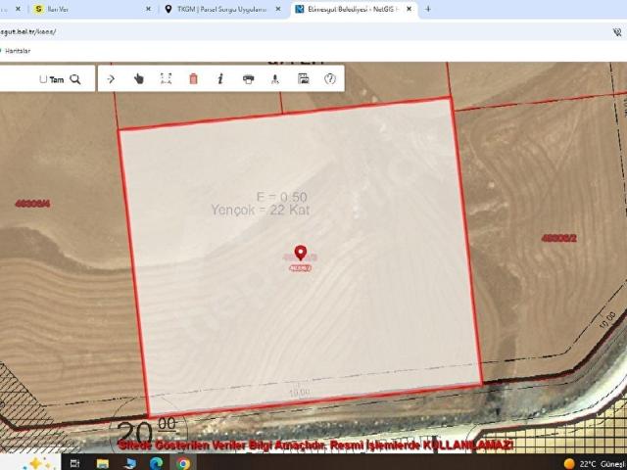The width and height of the screenshot is (627, 470).
Task: Click the E = 0.50 label
Action: (282, 197)
